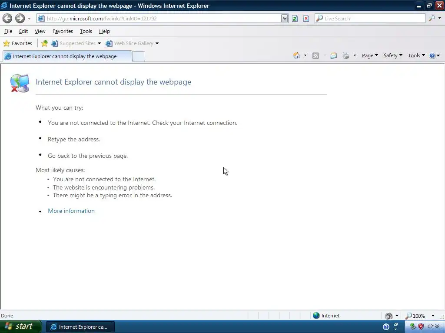
Task: Open the File menu
Action: pos(8,31)
